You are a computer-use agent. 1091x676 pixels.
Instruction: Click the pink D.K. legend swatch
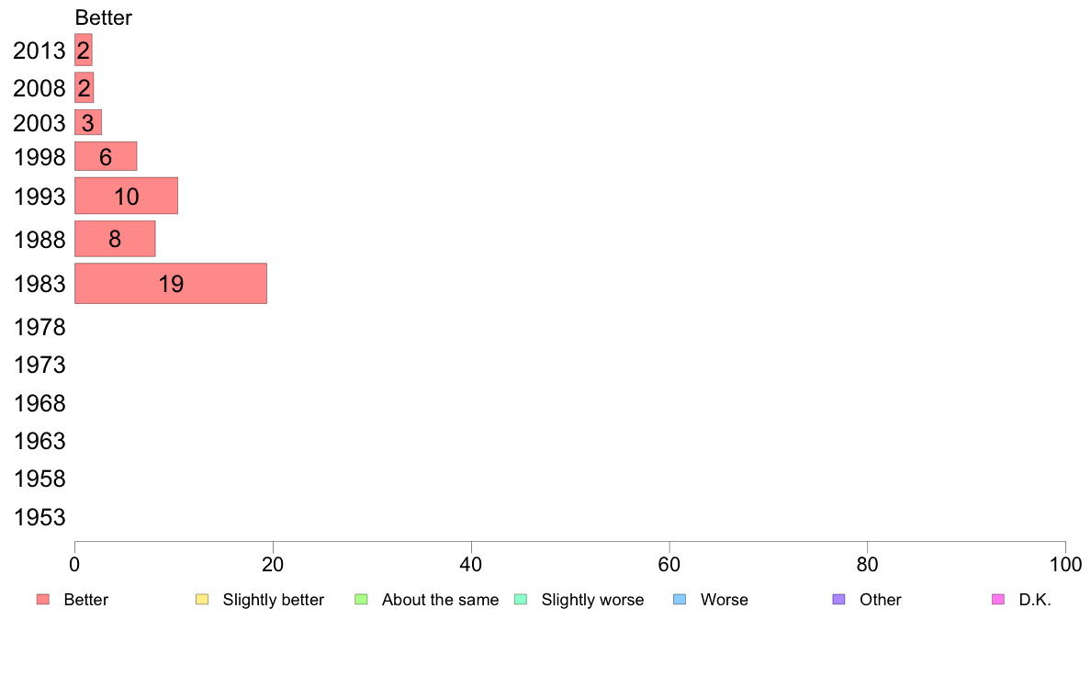(998, 600)
